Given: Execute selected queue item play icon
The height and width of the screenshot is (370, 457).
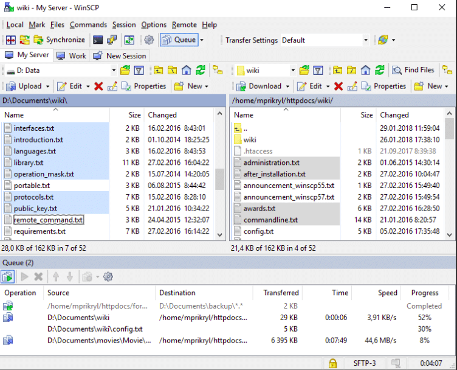Looking at the screenshot, I should pyautogui.click(x=24, y=277).
